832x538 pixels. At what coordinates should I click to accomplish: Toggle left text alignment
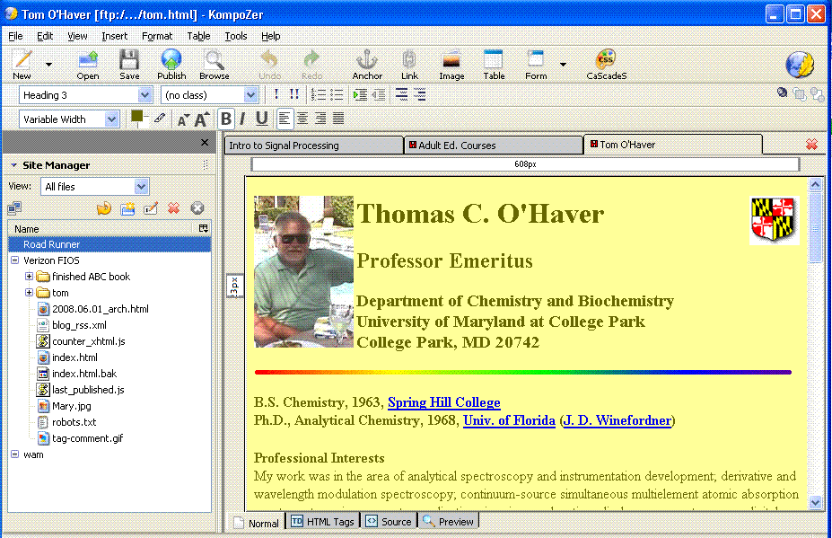click(x=285, y=119)
